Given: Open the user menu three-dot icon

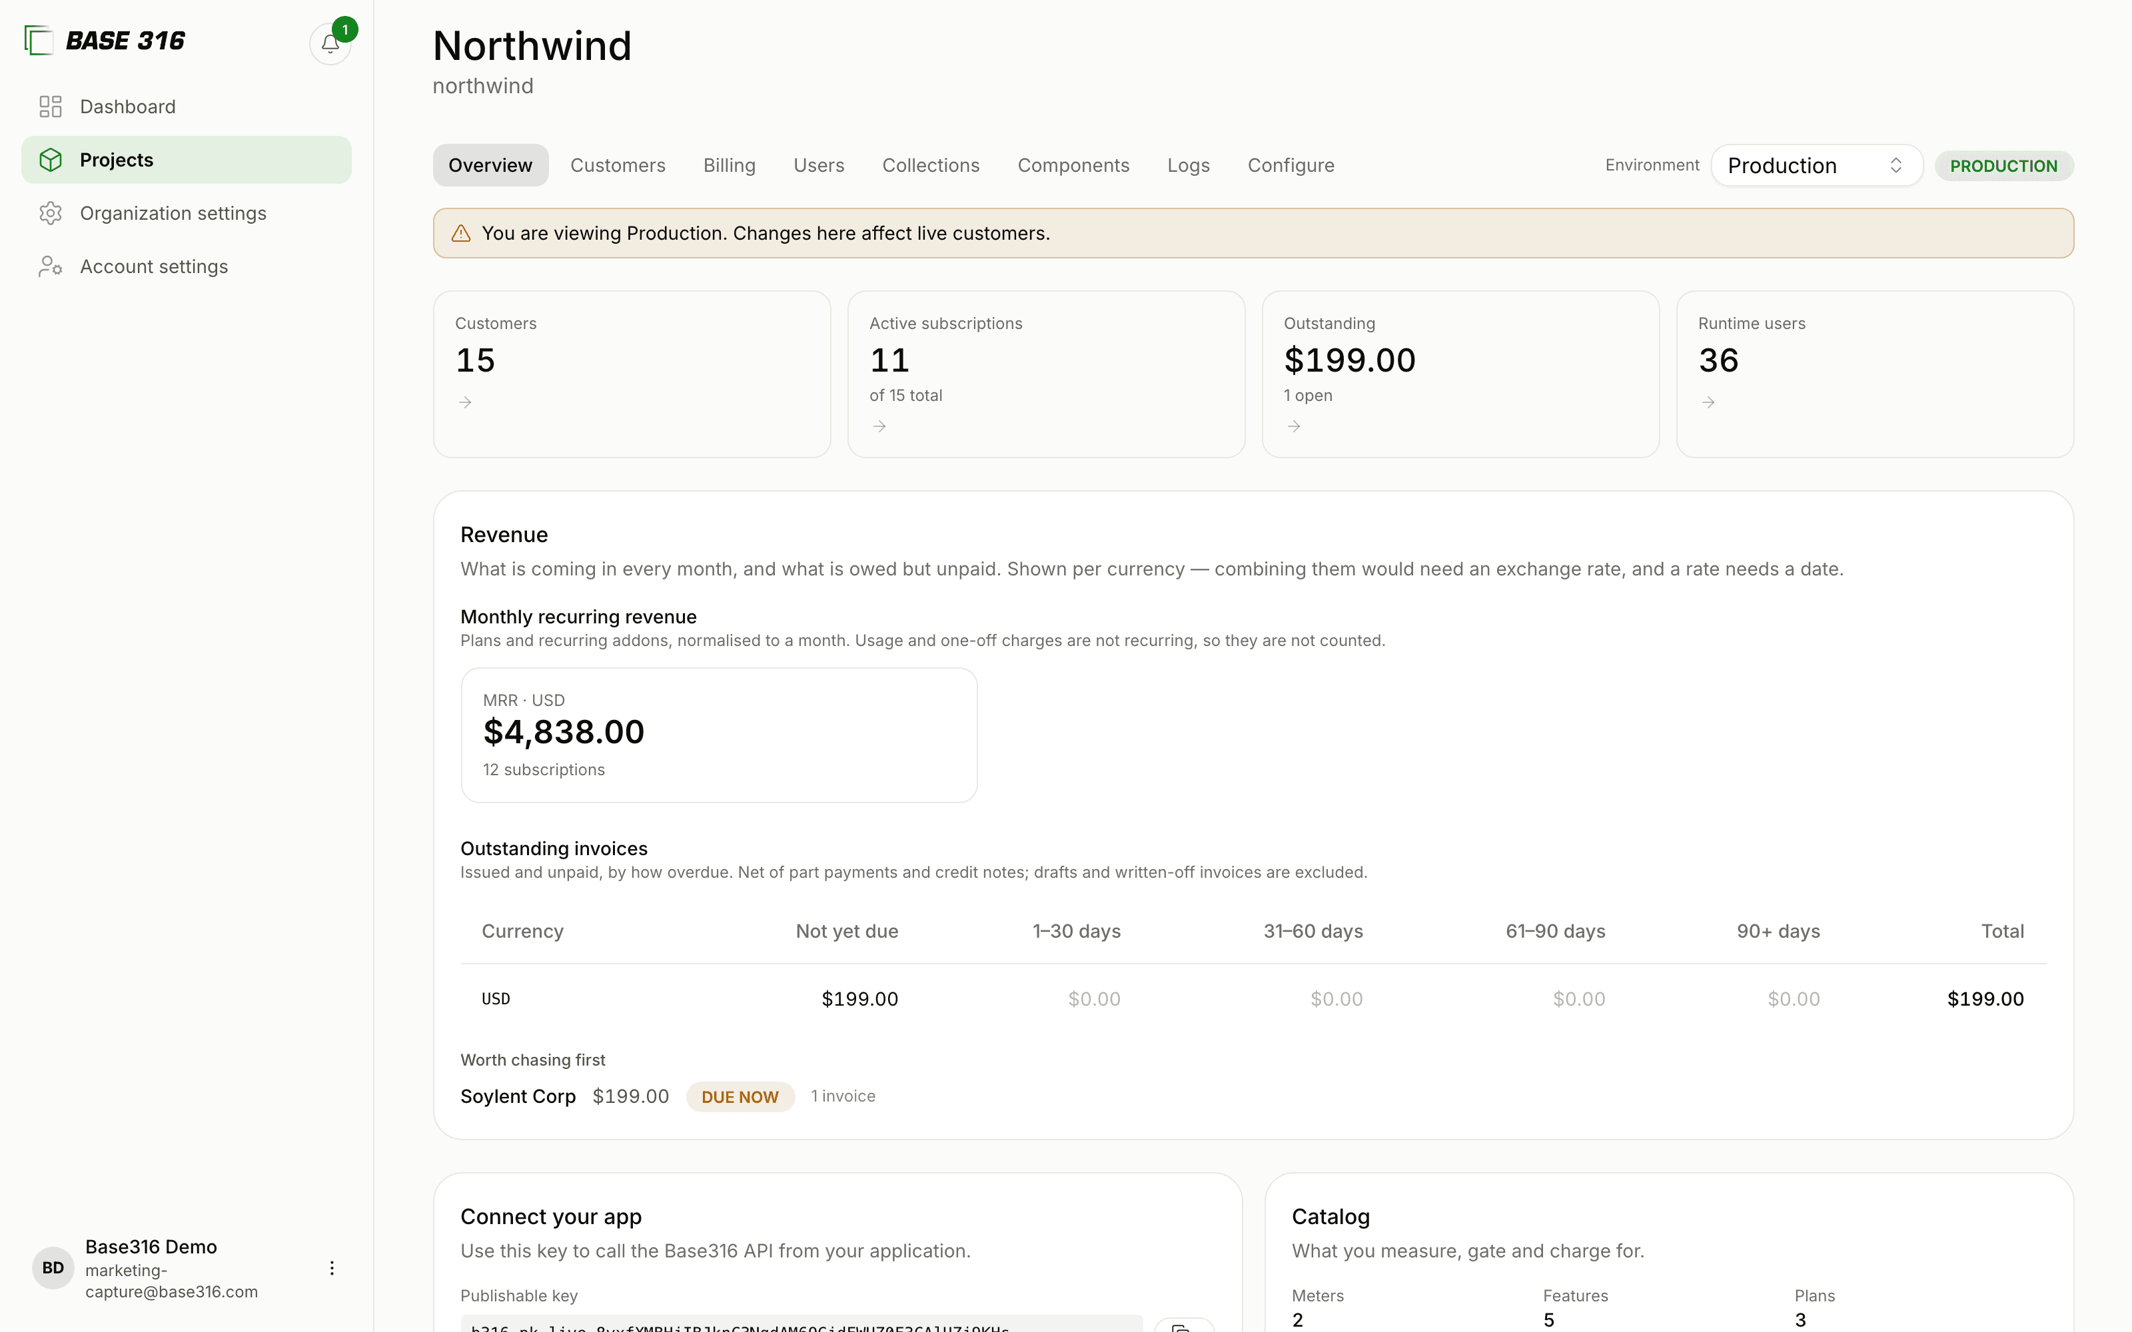Looking at the screenshot, I should click(331, 1267).
